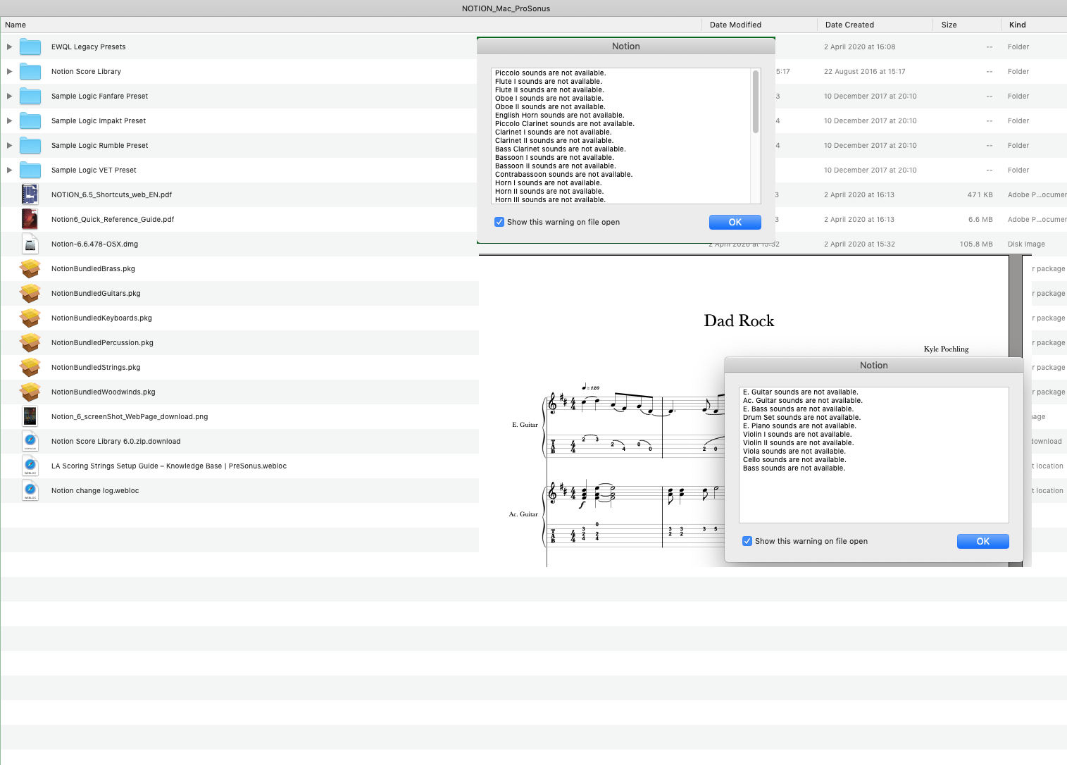Select the Notion6_Quick_Reference_Guide.pdf icon
This screenshot has width=1067, height=765.
pyautogui.click(x=30, y=220)
